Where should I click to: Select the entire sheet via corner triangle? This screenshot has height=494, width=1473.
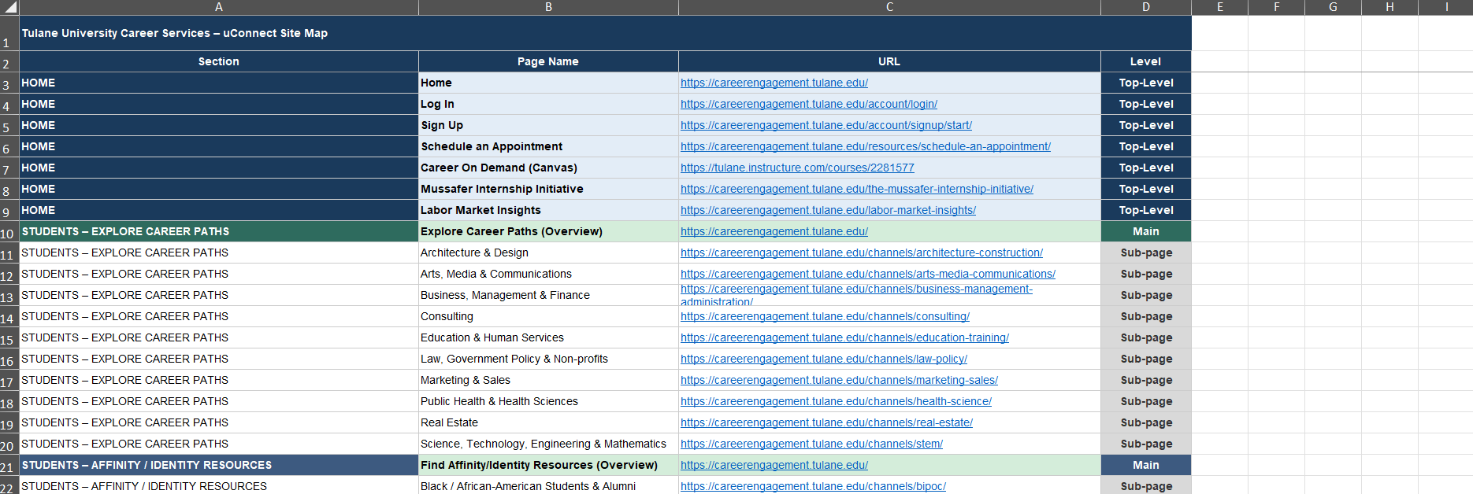[9, 7]
